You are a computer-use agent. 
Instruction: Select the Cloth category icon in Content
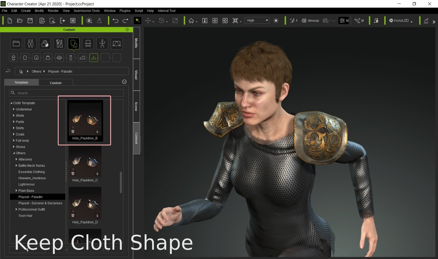point(73,43)
